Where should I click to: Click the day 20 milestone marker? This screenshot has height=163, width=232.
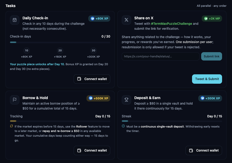pos(60,50)
